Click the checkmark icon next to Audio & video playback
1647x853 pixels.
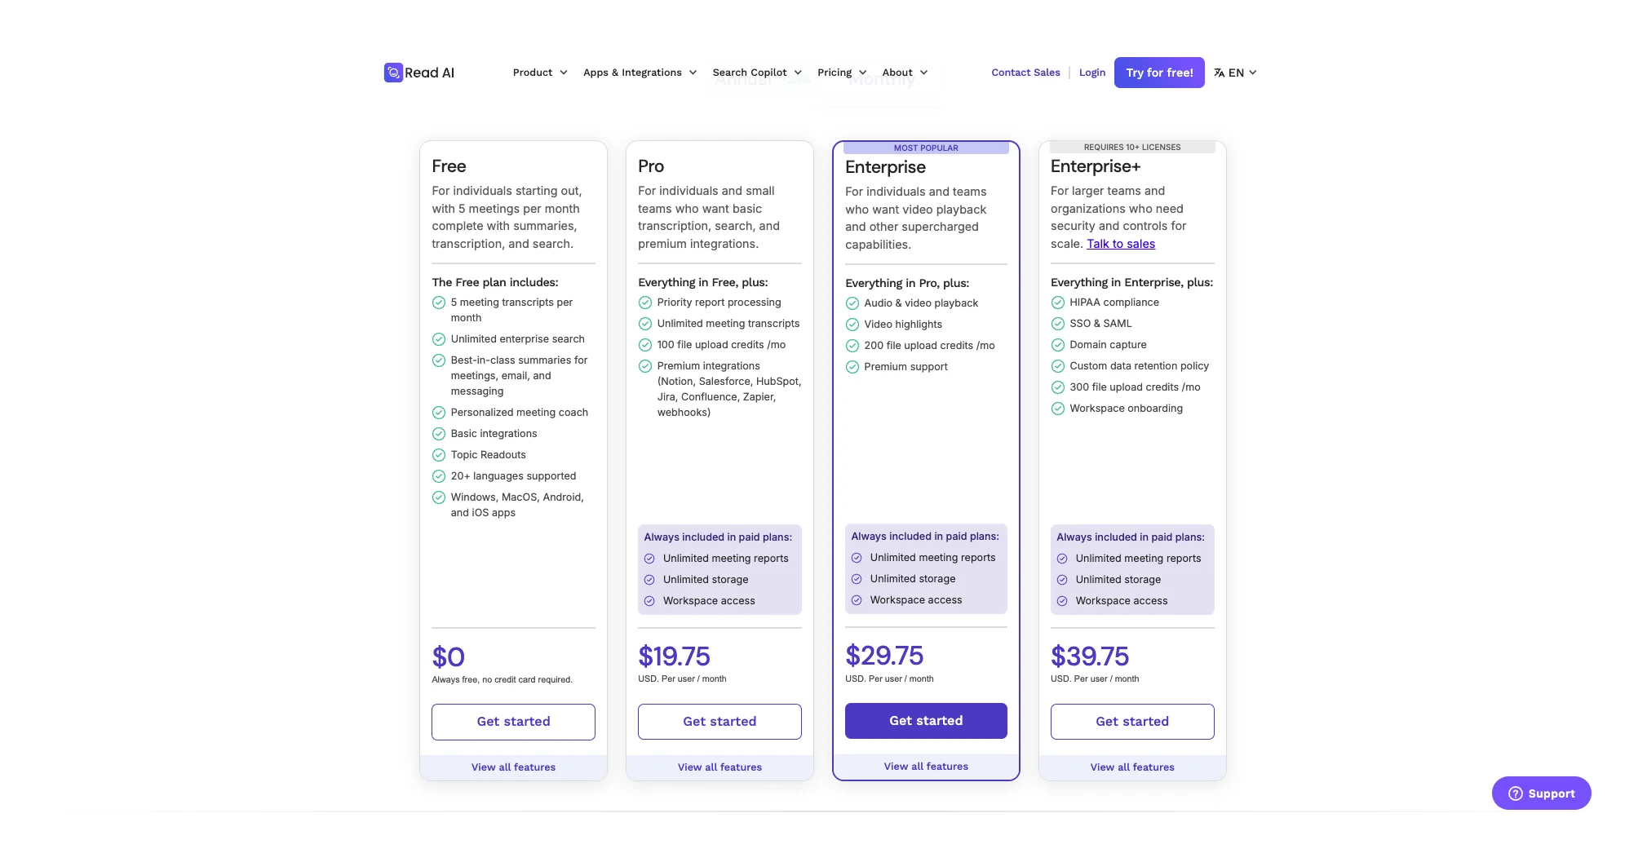coord(852,303)
